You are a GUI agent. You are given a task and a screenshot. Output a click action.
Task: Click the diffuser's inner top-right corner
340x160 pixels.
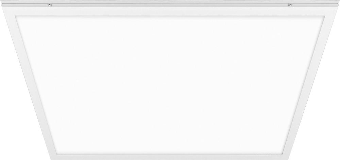[x=324, y=16]
